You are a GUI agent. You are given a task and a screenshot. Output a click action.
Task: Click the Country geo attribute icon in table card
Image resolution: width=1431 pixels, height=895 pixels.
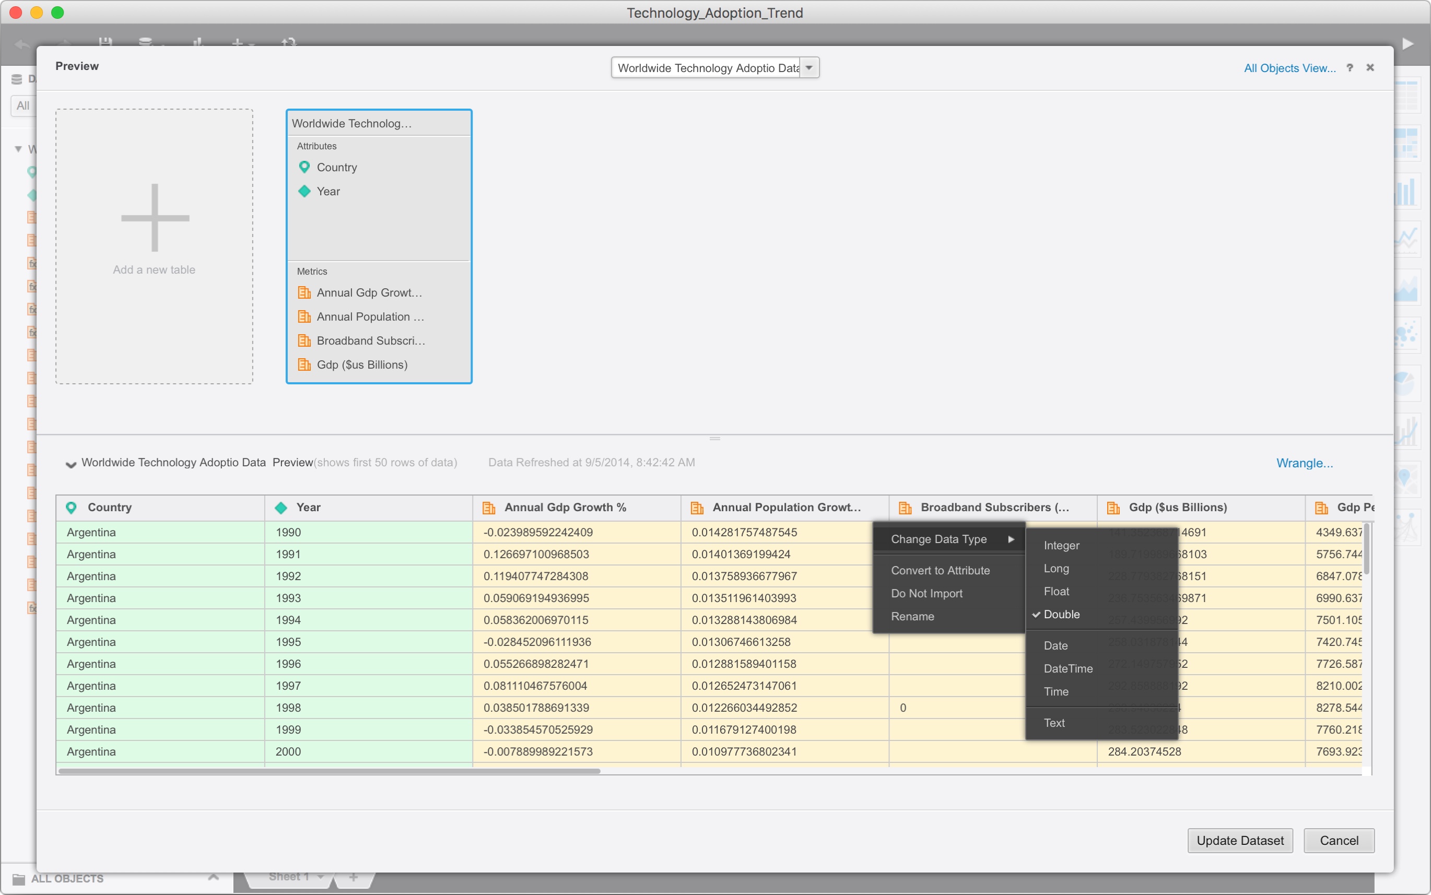pyautogui.click(x=304, y=167)
